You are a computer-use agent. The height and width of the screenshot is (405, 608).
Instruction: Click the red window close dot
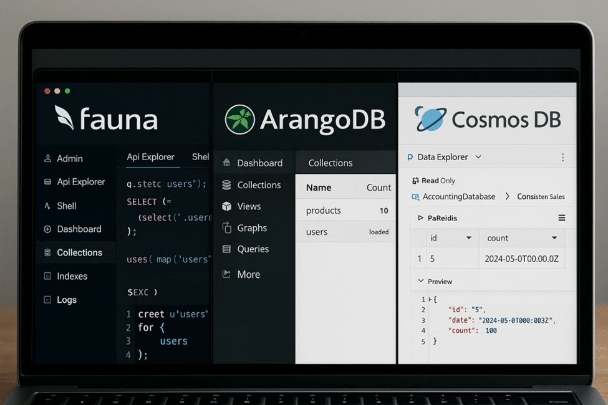pyautogui.click(x=47, y=91)
